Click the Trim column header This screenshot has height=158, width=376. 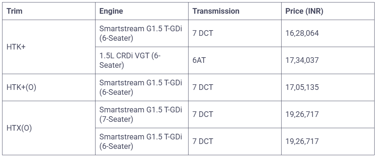[14, 11]
